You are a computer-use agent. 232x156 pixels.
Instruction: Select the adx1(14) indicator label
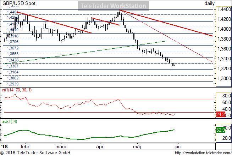[10, 121]
